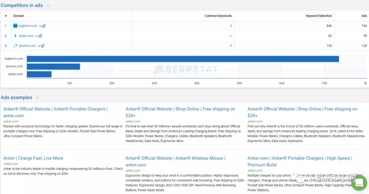Click the logitech.com favicon in the table
This screenshot has height=194, width=369.
[15, 26]
